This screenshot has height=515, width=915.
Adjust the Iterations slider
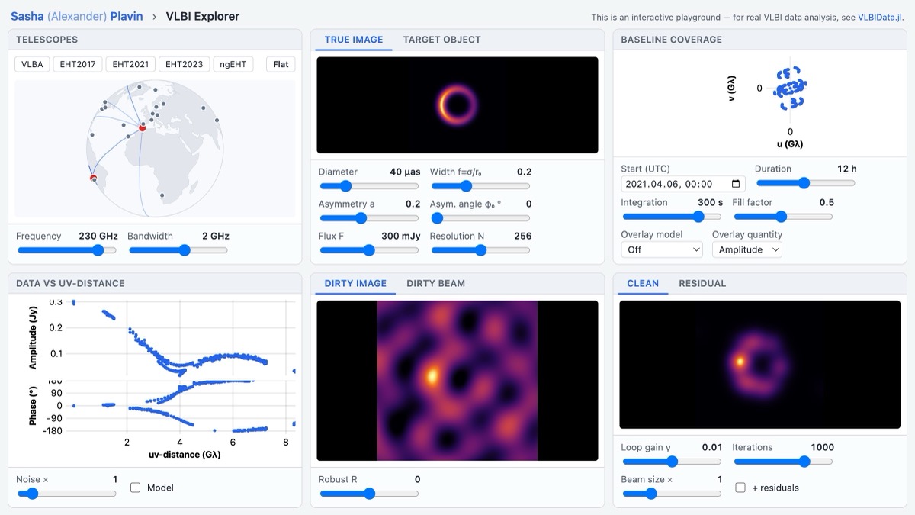point(782,462)
